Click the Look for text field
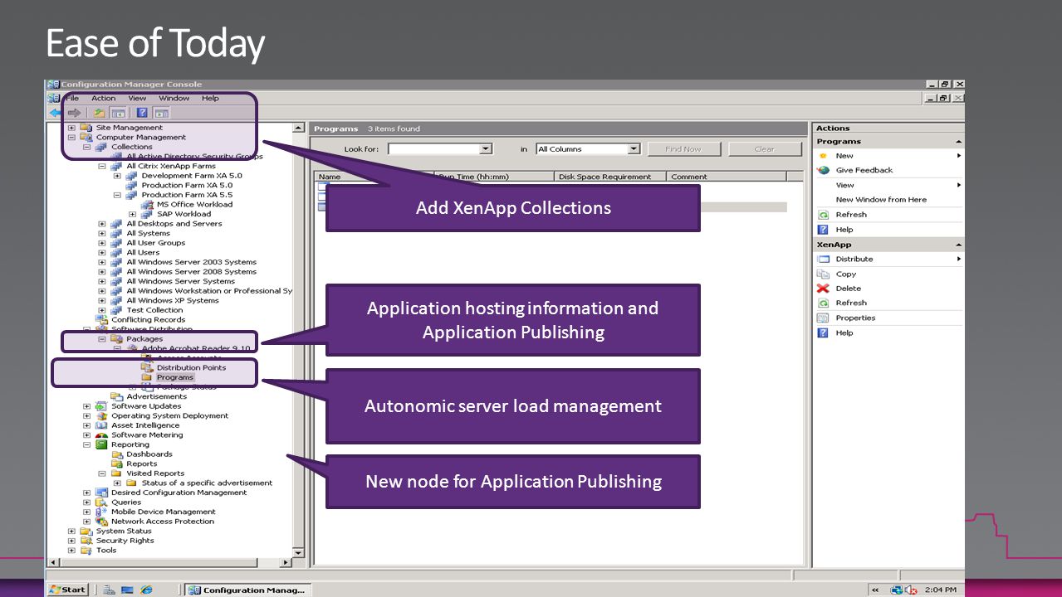Screen dimensions: 1062x597 point(433,149)
